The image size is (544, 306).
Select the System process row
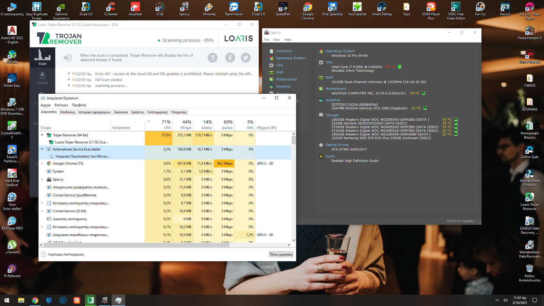[x=165, y=172]
